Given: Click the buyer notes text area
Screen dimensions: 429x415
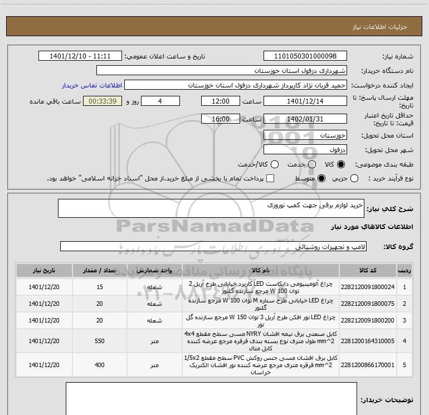Looking at the screenshot, I should click(211, 399).
